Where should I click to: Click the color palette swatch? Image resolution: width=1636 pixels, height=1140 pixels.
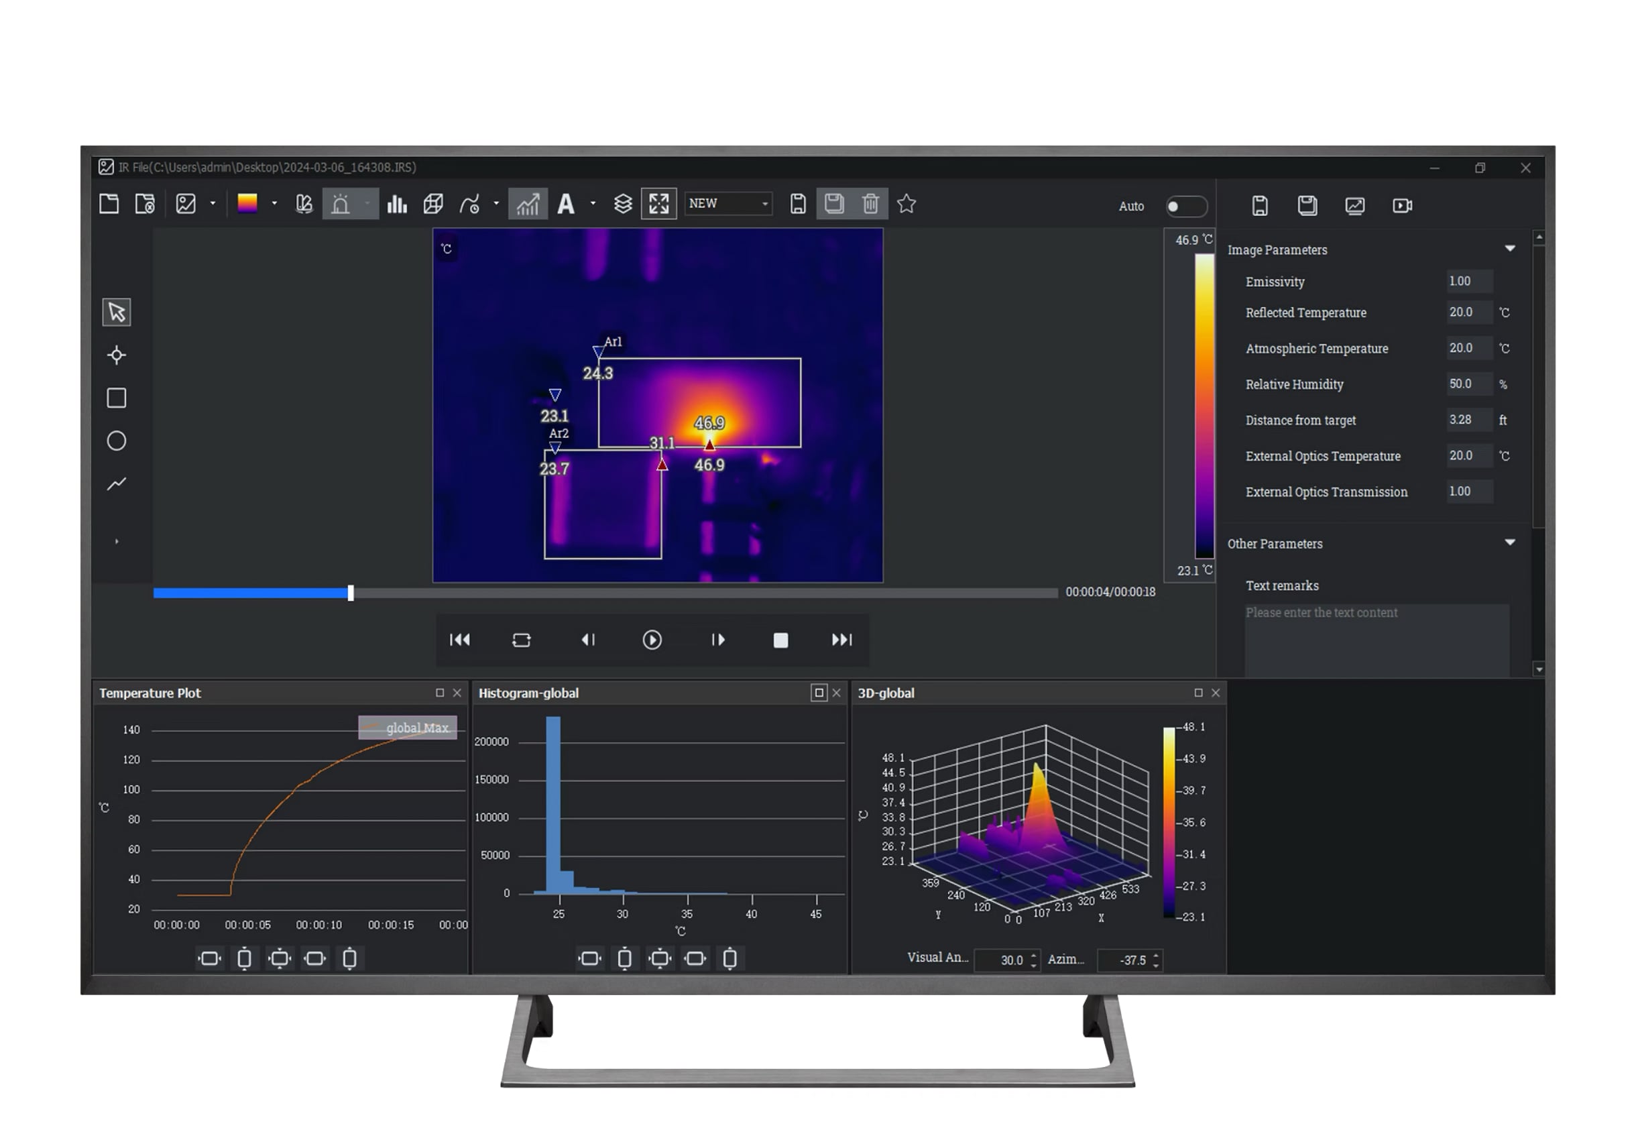[x=247, y=204]
